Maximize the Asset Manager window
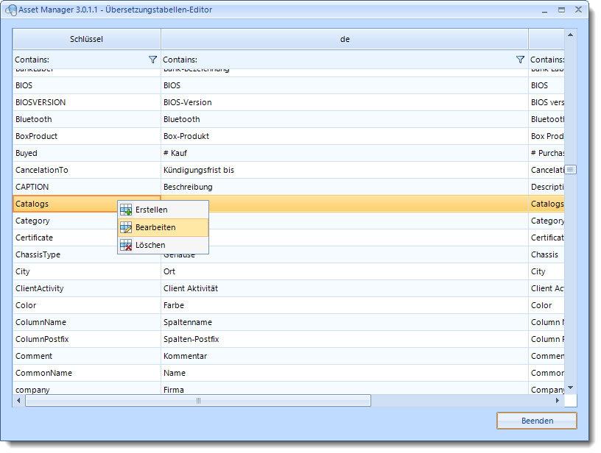The image size is (601, 453). (561, 10)
